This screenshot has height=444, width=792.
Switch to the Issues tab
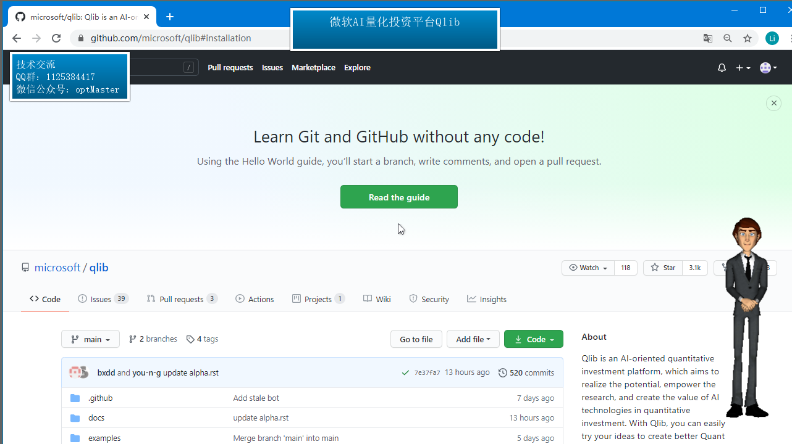[x=102, y=299]
